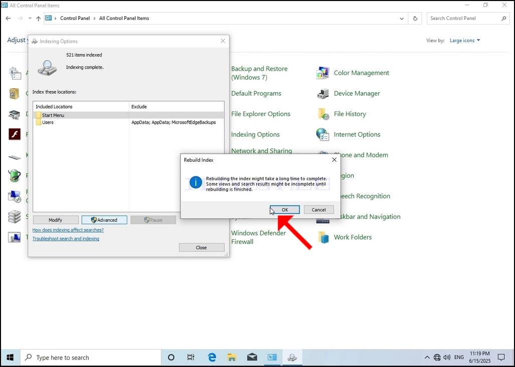
Task: Open the recent locations dropdown arrow
Action: 30,19
